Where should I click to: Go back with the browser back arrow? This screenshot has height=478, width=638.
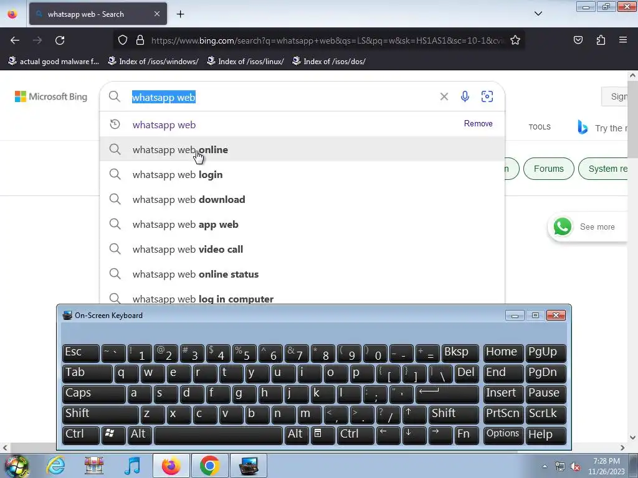[x=15, y=40]
